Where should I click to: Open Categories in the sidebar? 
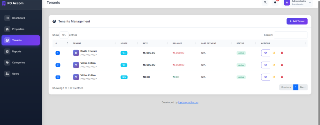tap(21, 62)
